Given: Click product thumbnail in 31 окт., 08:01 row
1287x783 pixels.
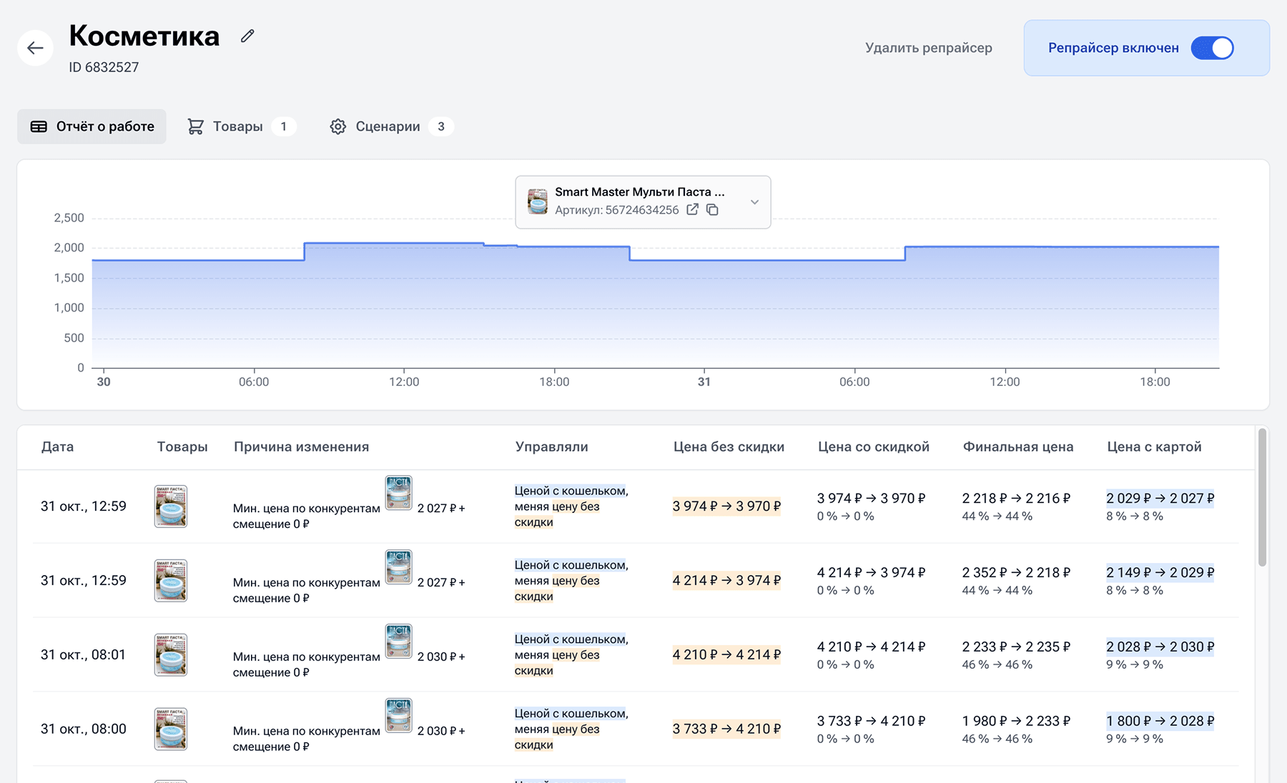Looking at the screenshot, I should [171, 654].
